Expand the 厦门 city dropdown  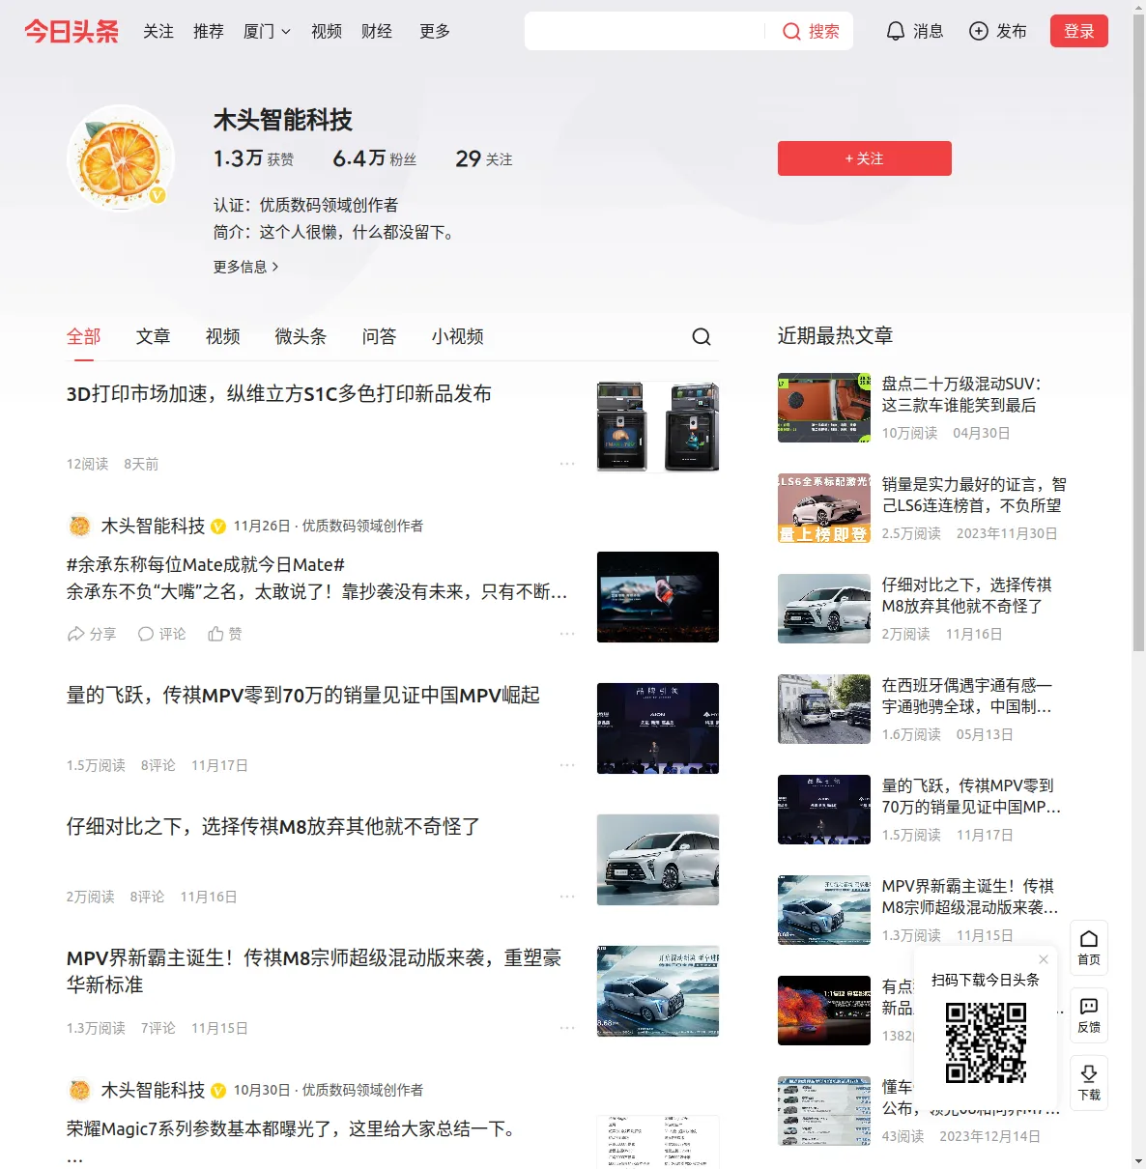click(x=267, y=31)
